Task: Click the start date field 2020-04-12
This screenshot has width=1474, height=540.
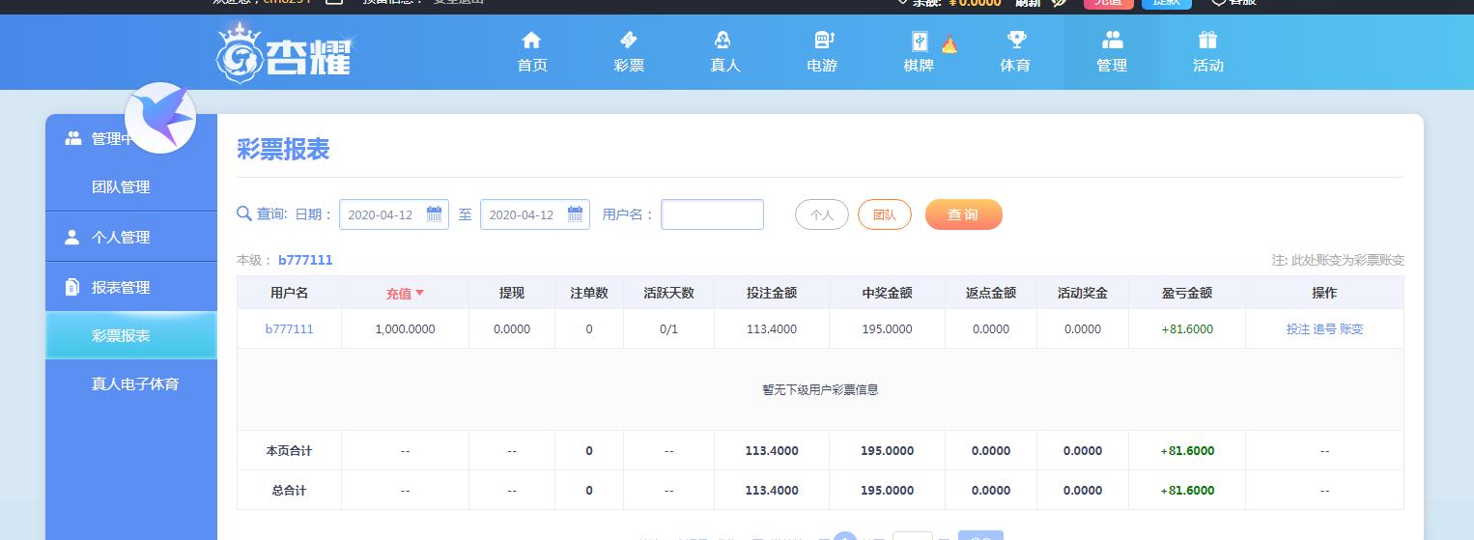Action: tap(394, 214)
